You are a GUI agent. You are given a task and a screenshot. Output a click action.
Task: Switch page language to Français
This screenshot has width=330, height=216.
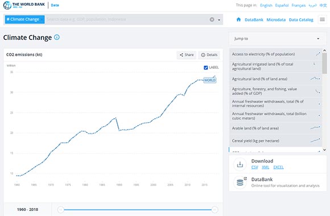pyautogui.click(x=299, y=5)
